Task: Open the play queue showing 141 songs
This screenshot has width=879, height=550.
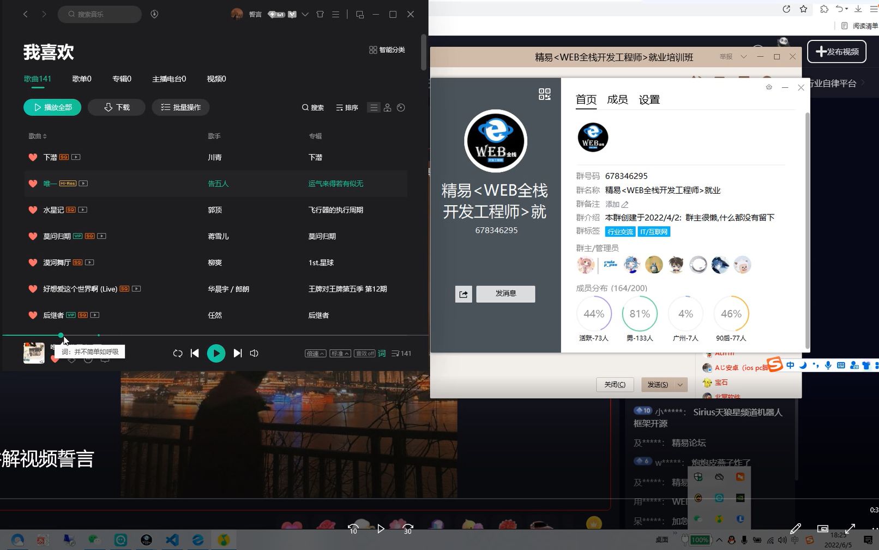Action: 401,353
